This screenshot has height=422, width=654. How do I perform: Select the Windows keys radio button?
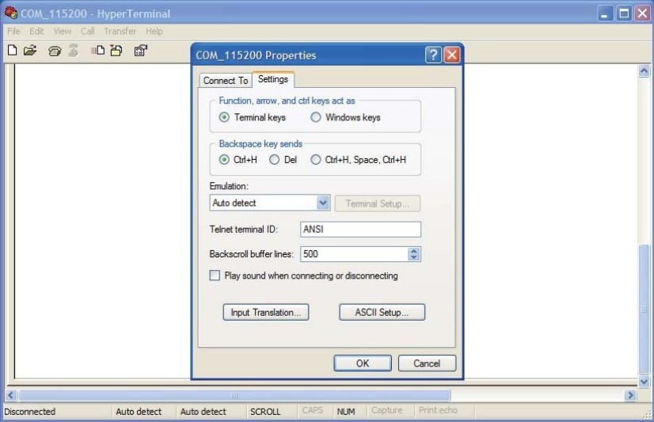coord(316,117)
